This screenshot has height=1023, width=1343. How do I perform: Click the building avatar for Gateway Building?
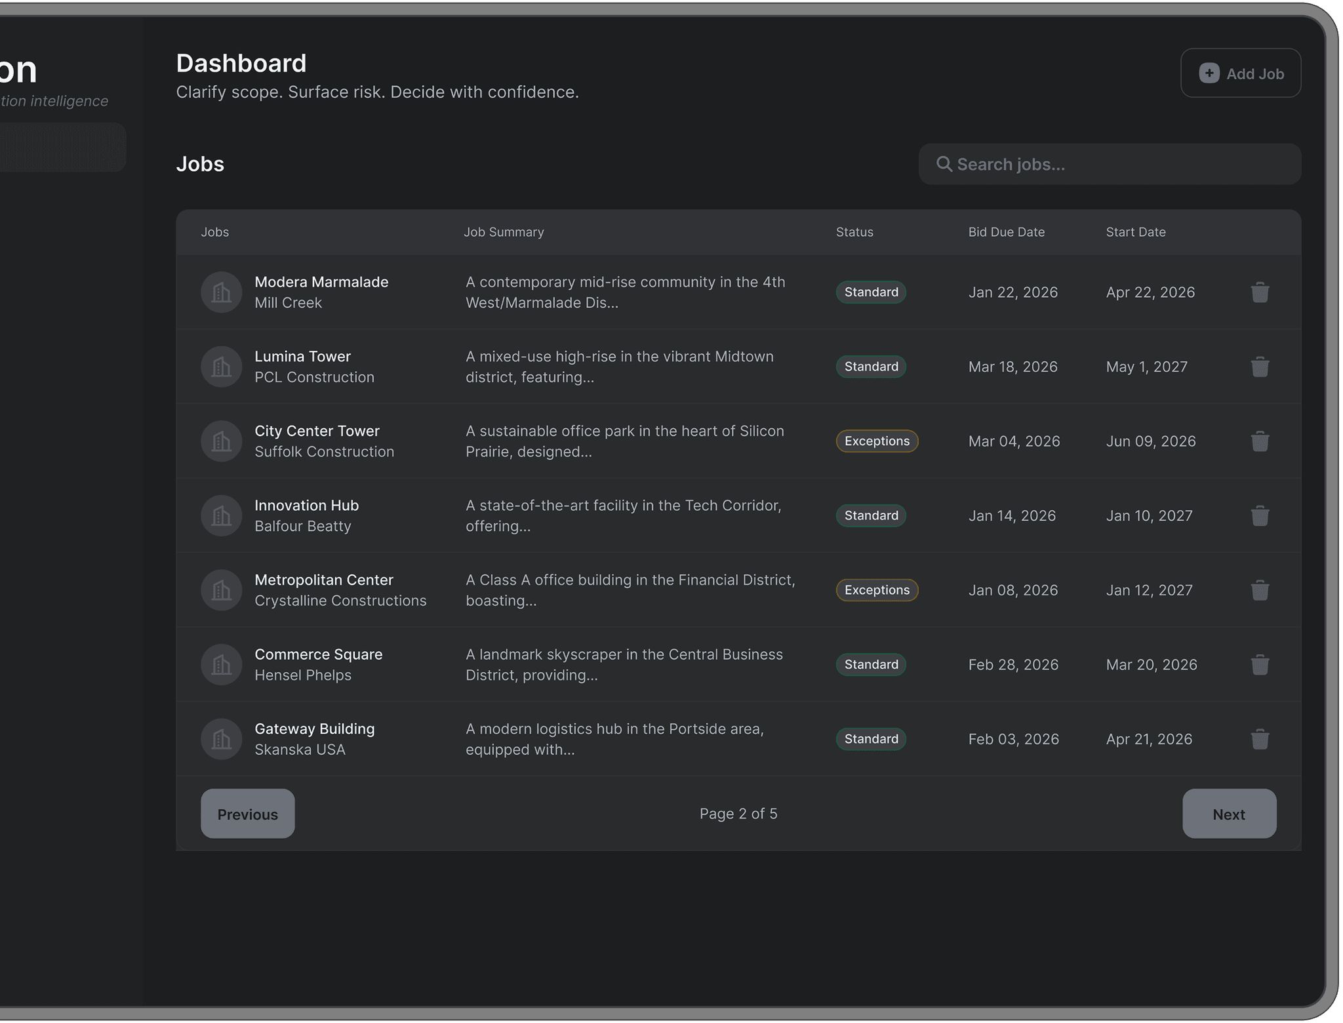tap(221, 739)
